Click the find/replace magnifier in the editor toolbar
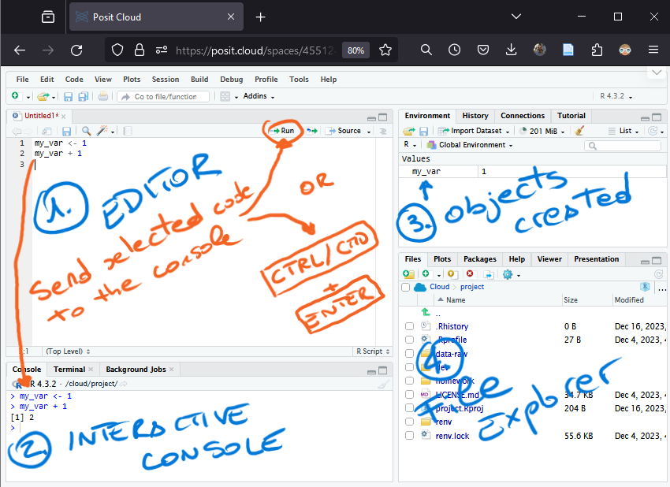This screenshot has height=487, width=670. (x=86, y=131)
